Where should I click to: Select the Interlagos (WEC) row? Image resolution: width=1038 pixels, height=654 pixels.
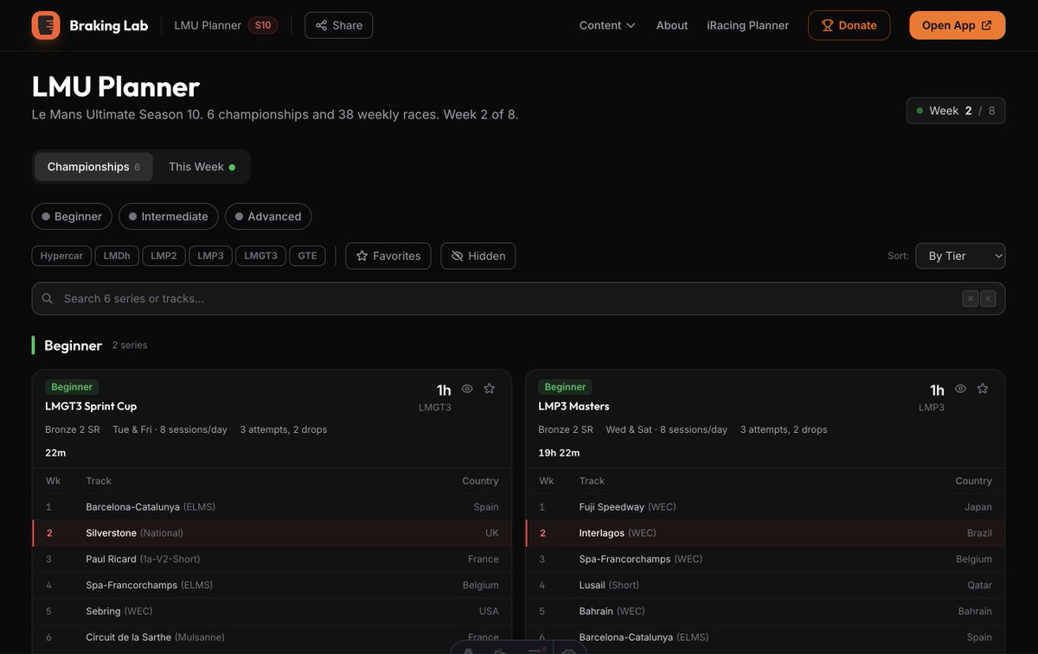[765, 533]
